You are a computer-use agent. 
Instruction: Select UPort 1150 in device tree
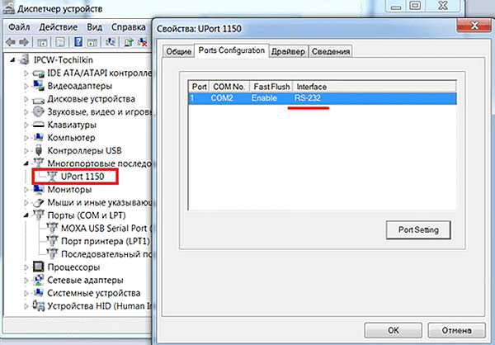coord(82,177)
